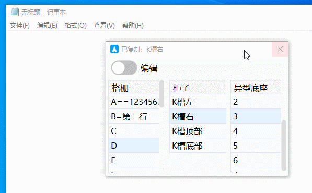Click the blue arrow app icon in popup
Screen dimensions: 312x193
click(114, 49)
